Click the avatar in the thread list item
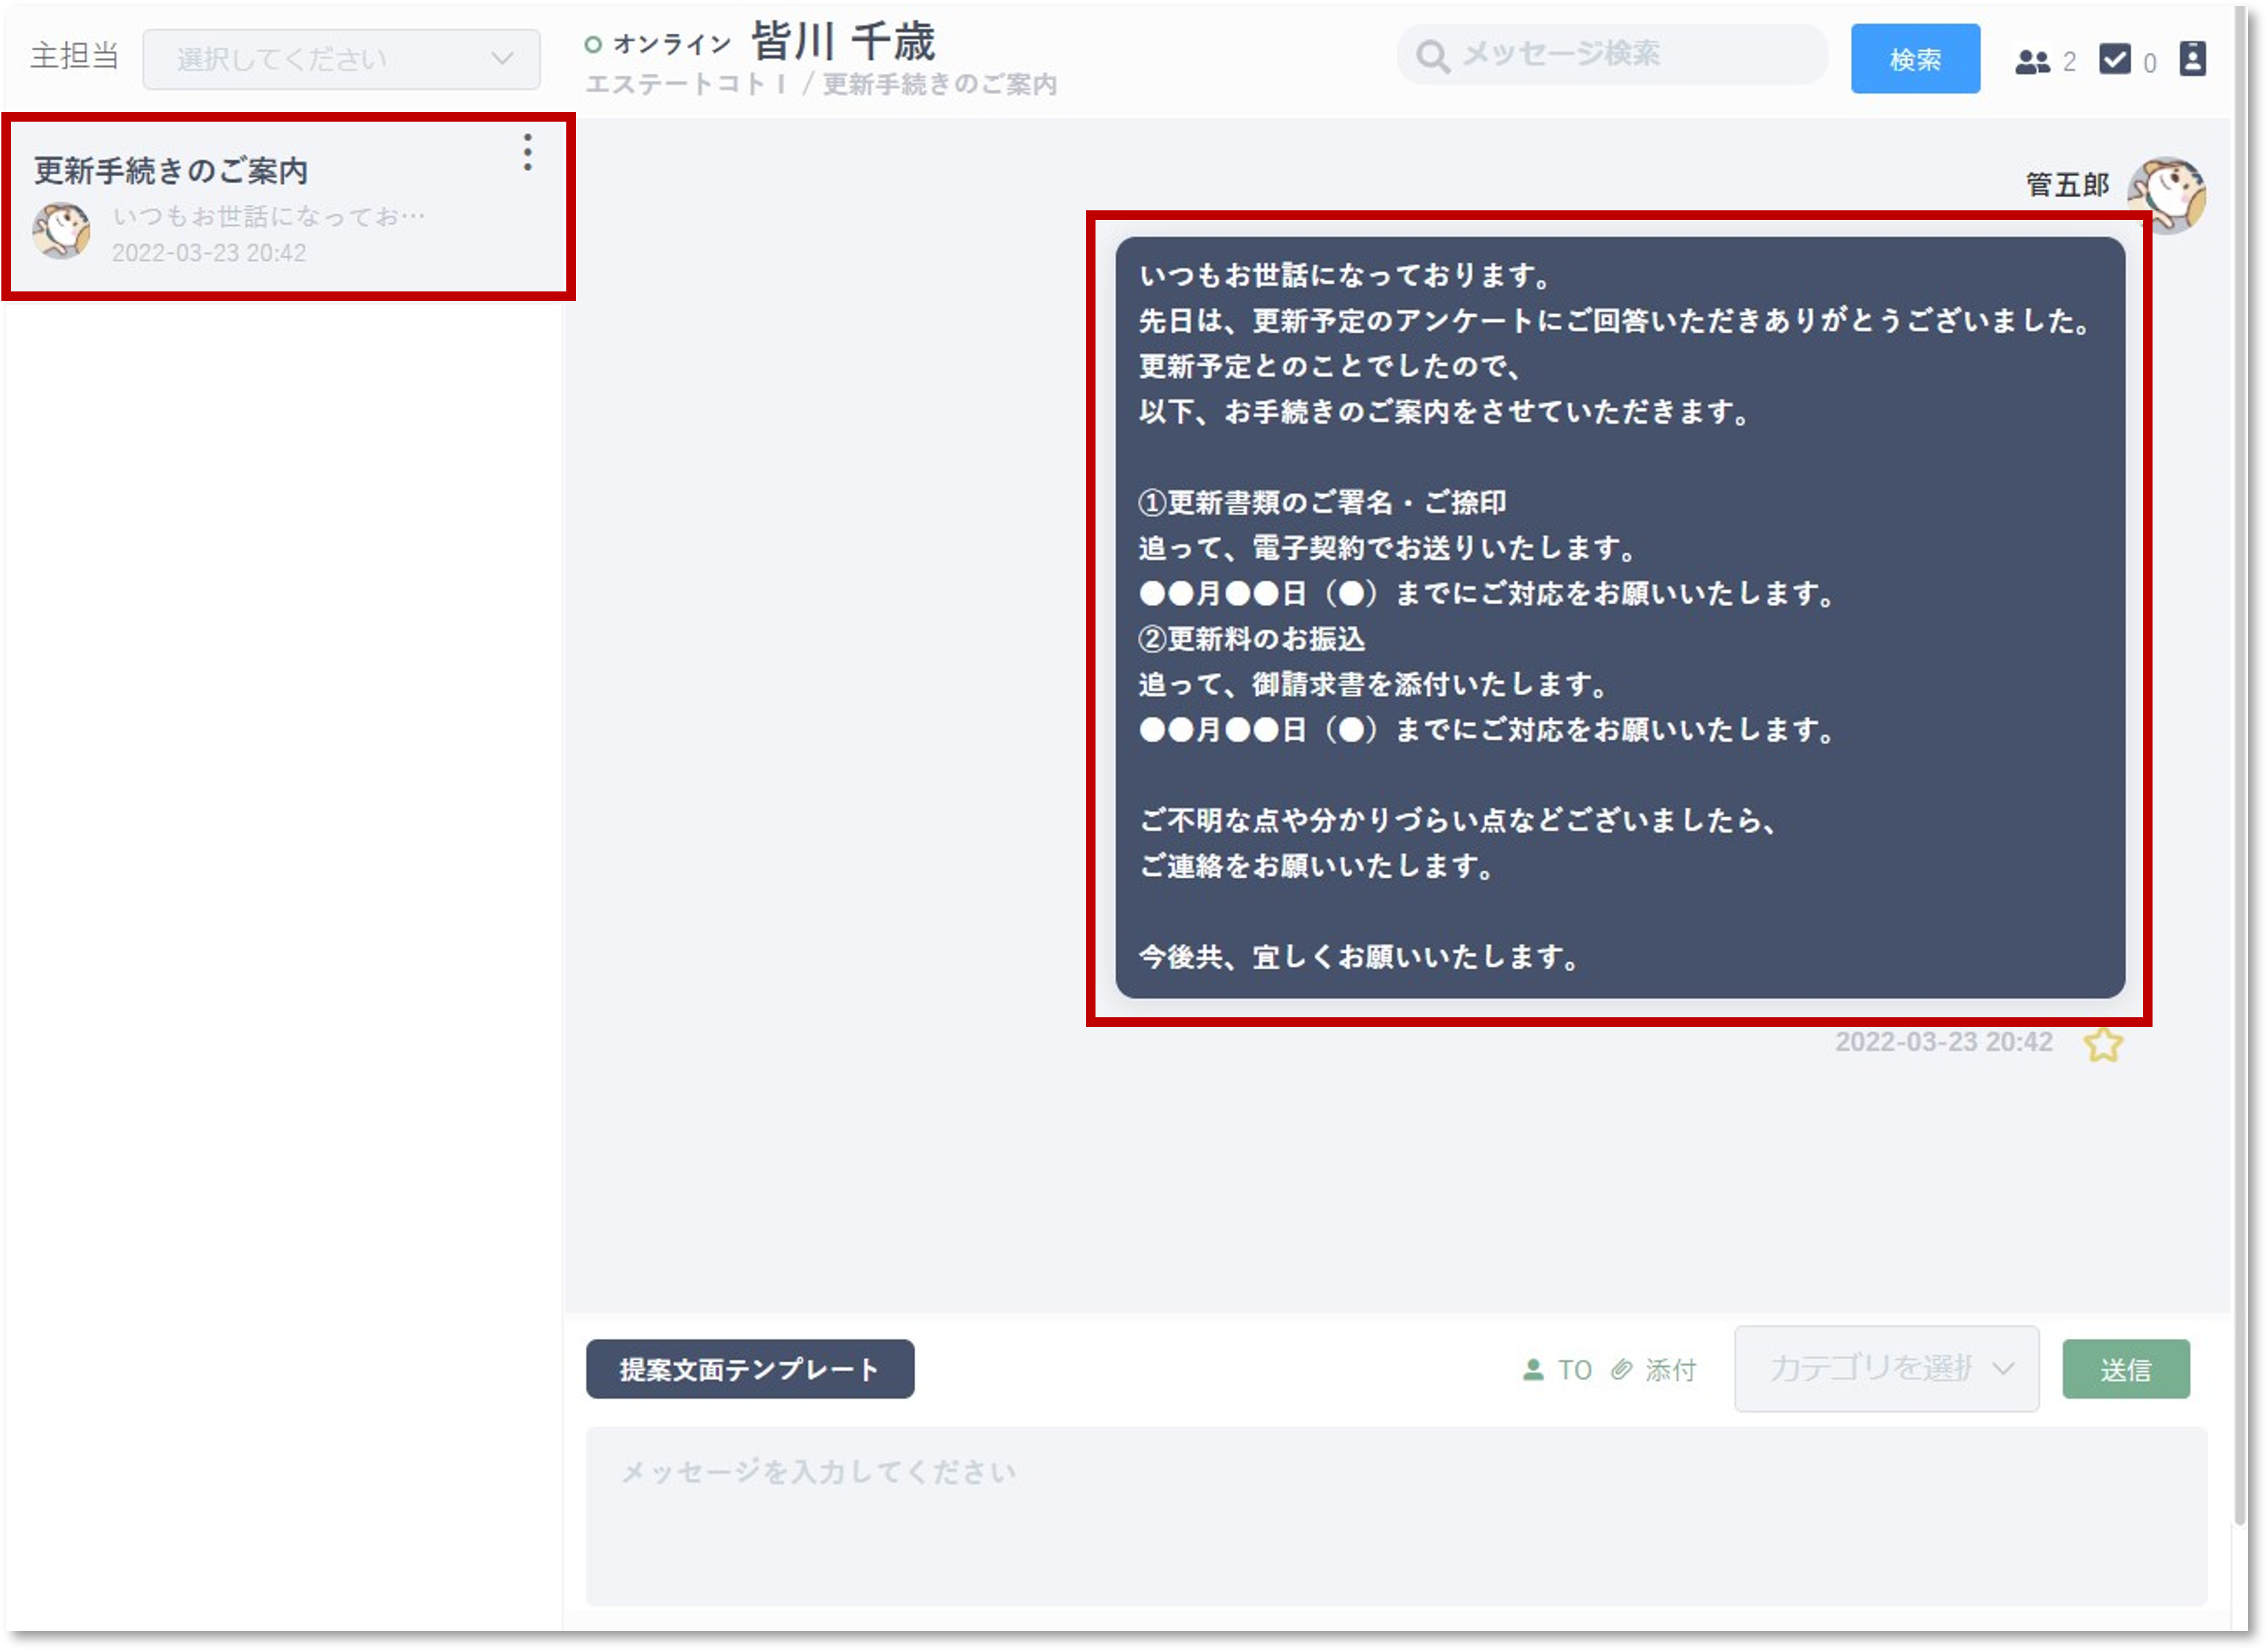2268x1651 pixels. (x=61, y=230)
